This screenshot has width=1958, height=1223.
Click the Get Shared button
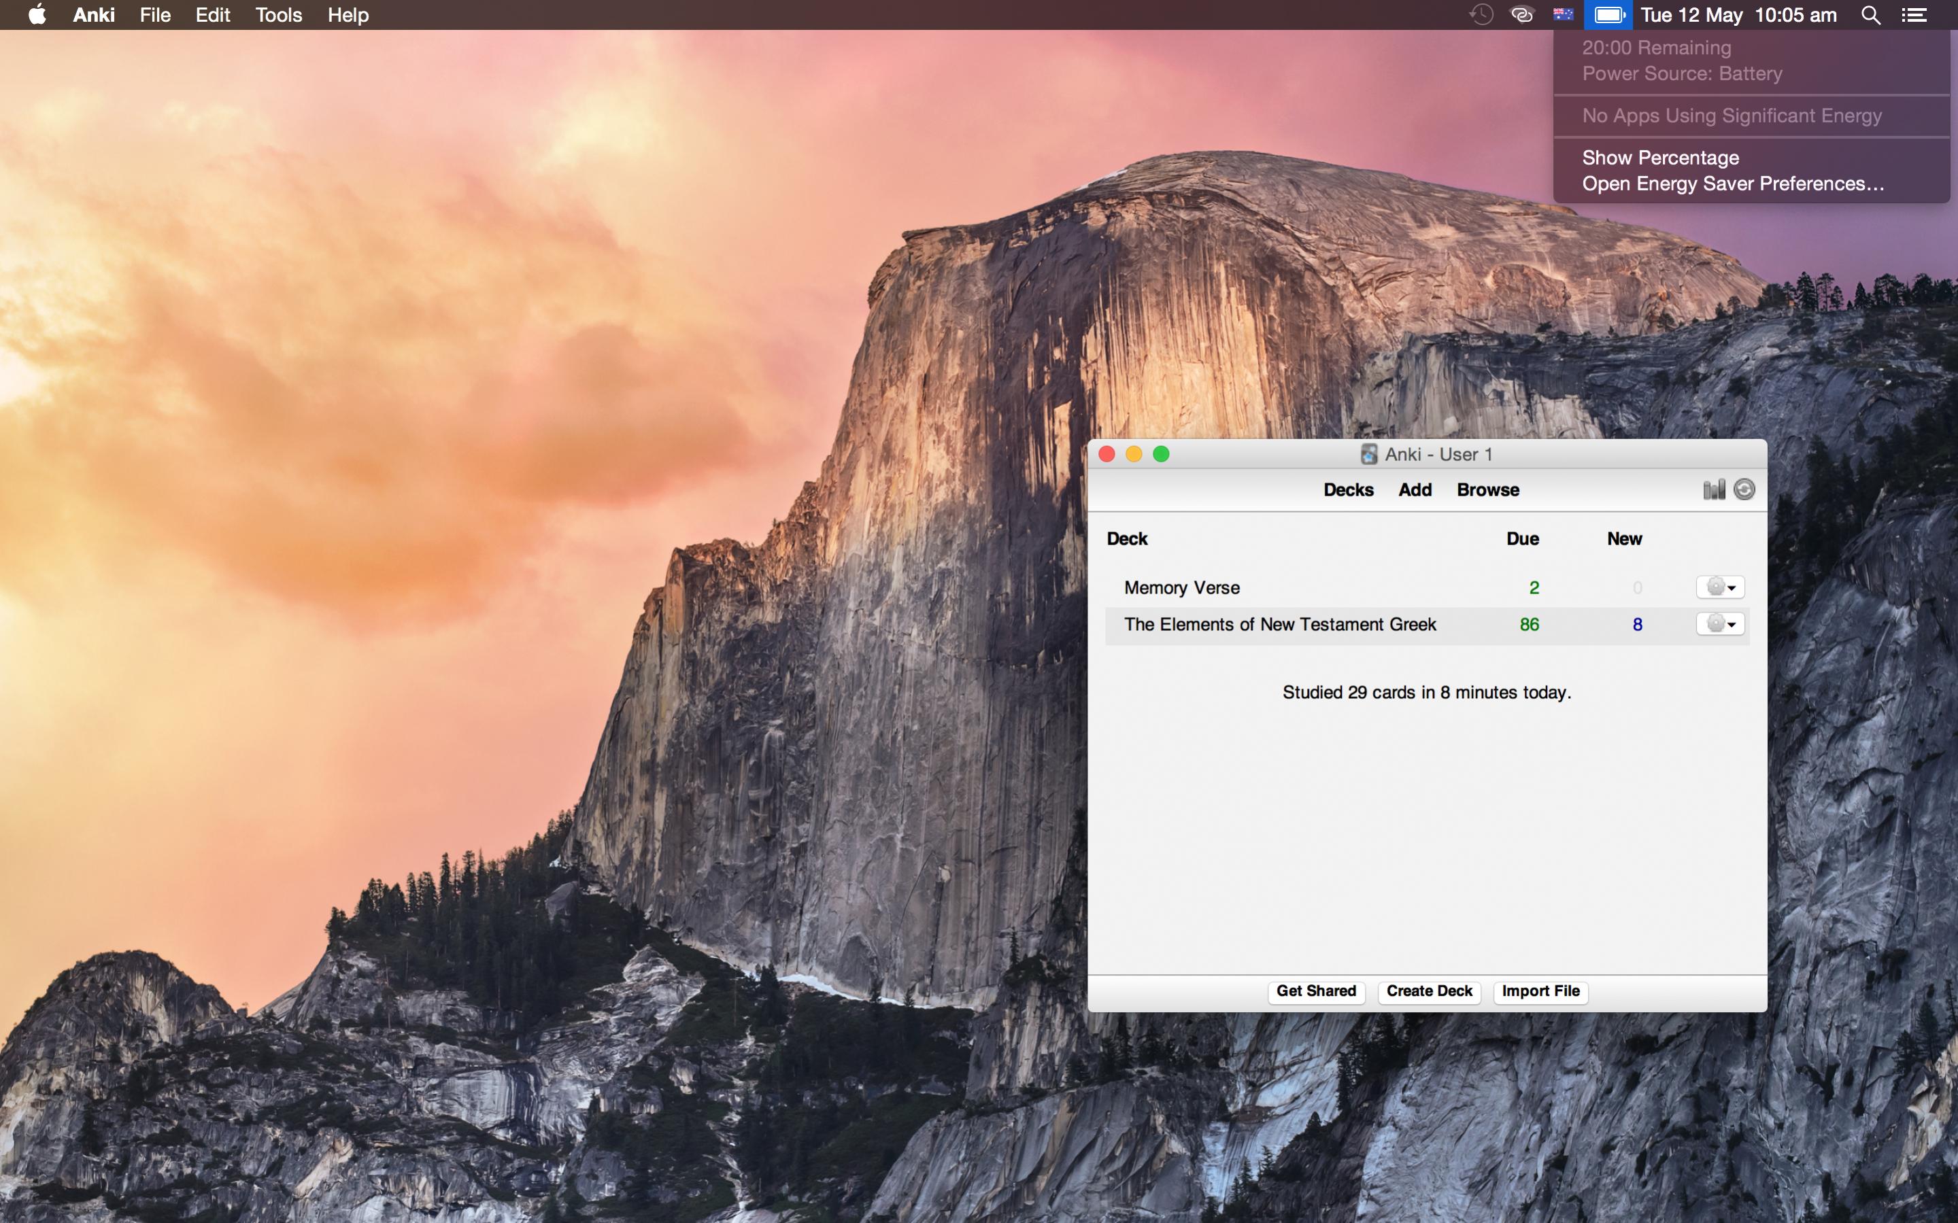1315,992
